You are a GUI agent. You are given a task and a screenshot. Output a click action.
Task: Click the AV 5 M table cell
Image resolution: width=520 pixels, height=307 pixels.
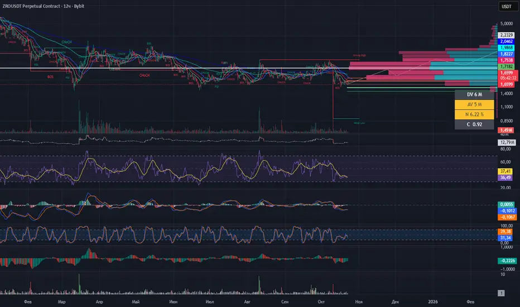474,104
